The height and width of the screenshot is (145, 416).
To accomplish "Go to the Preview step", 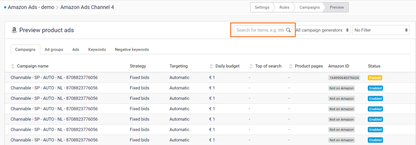I will coord(337,7).
